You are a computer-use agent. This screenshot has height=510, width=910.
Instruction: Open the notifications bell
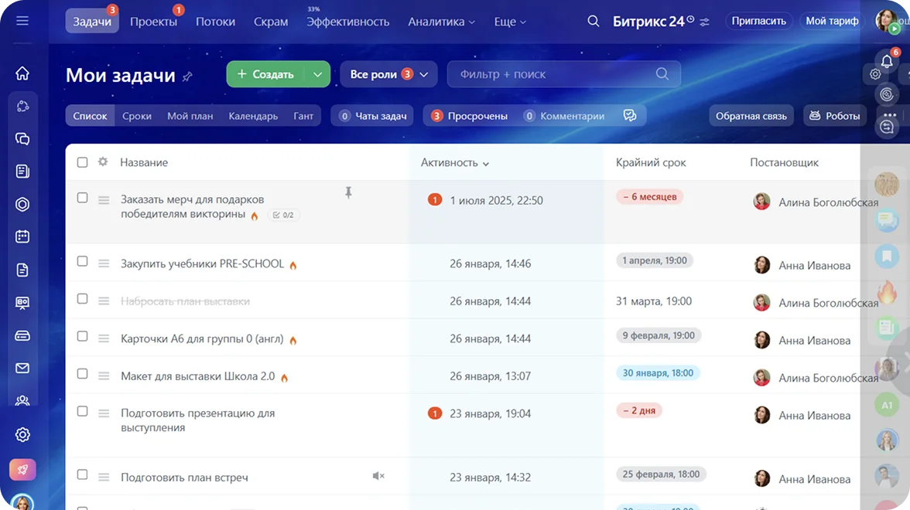(887, 60)
